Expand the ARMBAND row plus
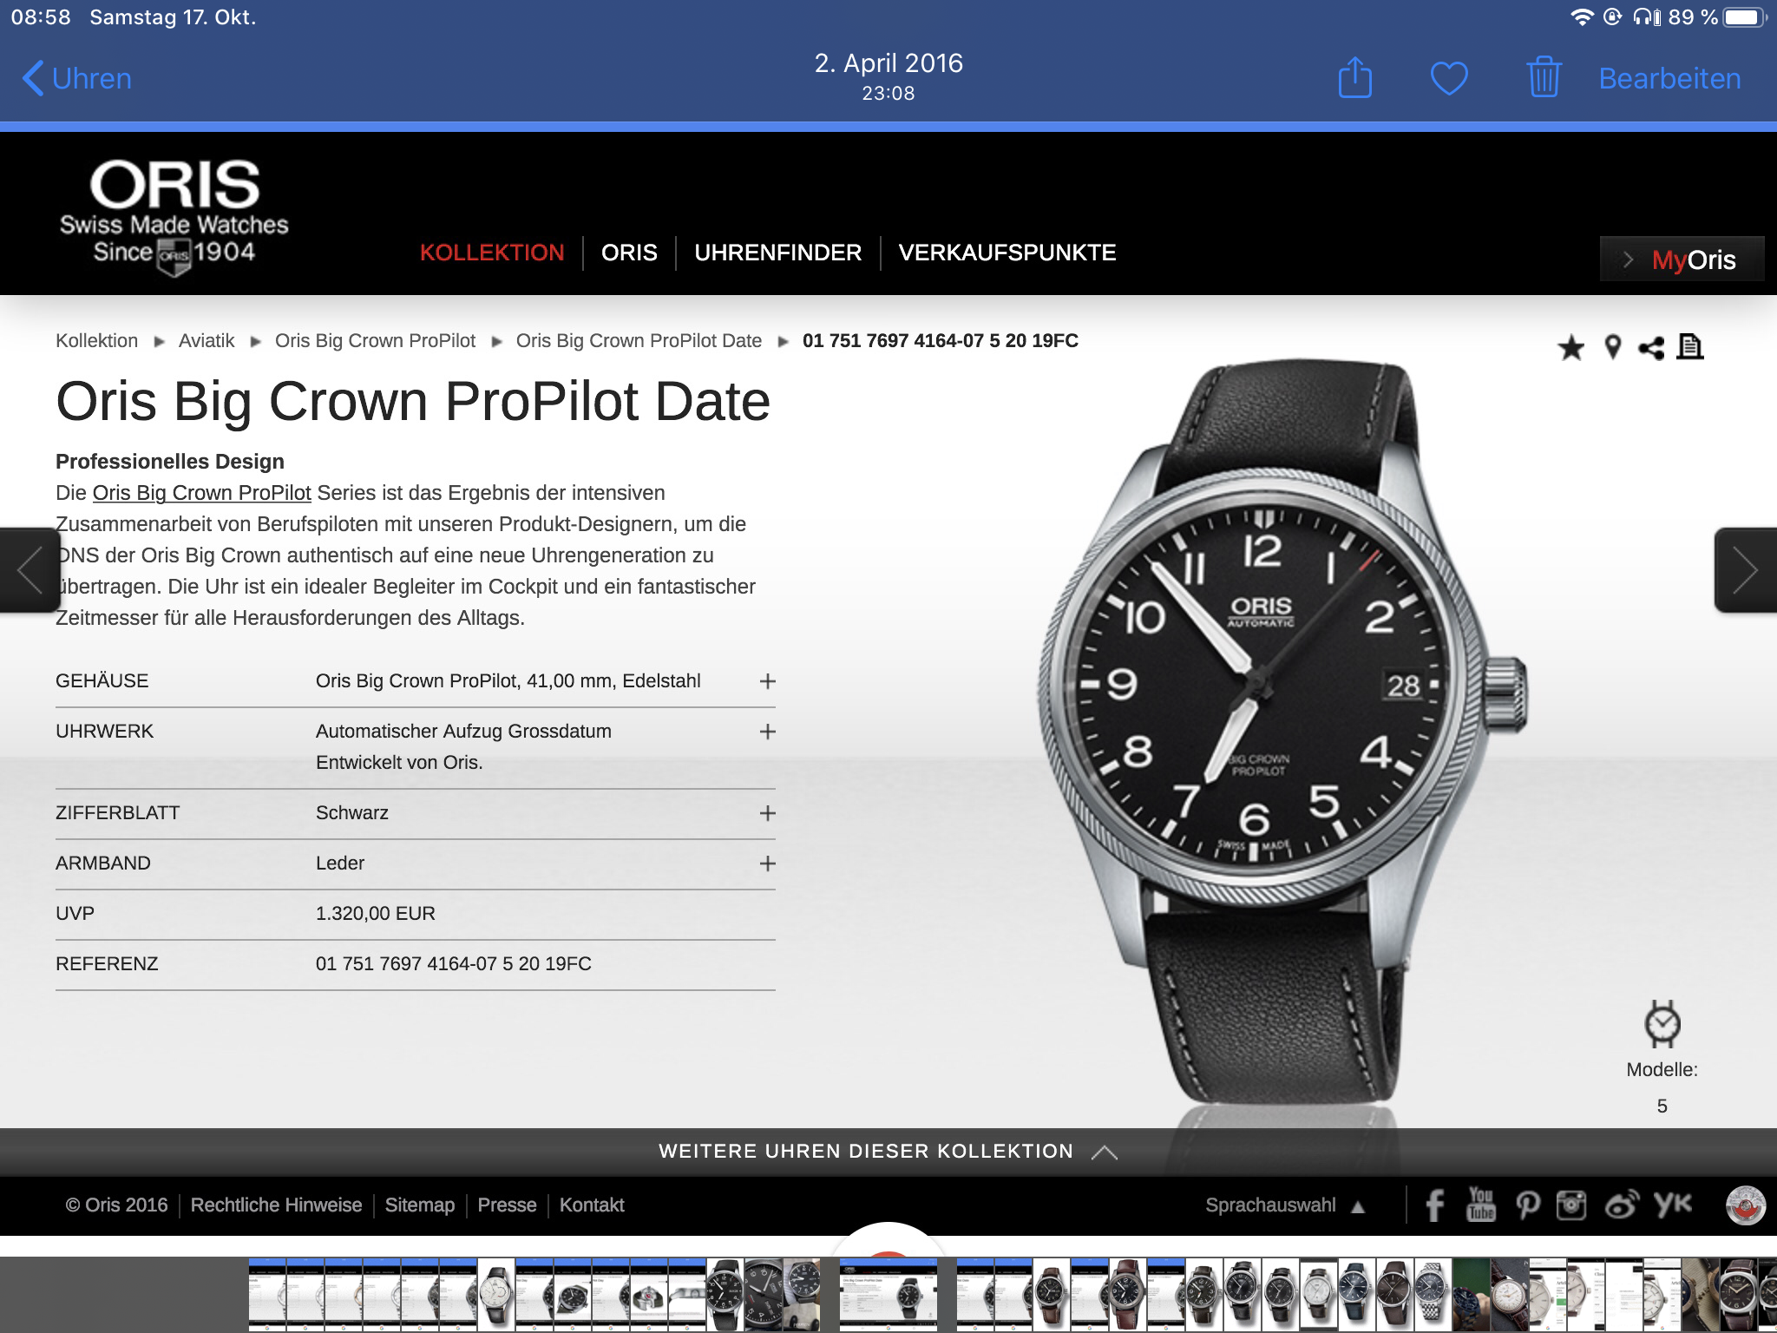 click(x=767, y=863)
